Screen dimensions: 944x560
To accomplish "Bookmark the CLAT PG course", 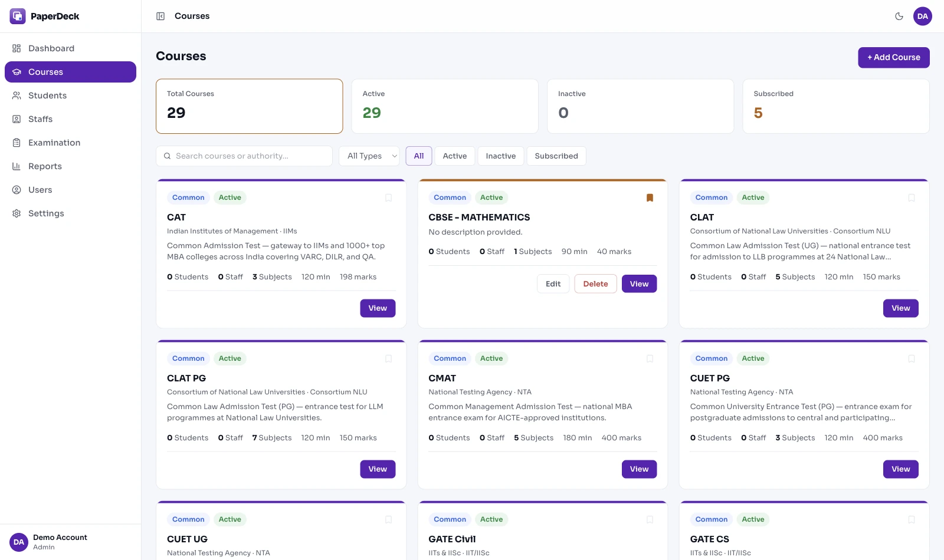I will (x=388, y=358).
